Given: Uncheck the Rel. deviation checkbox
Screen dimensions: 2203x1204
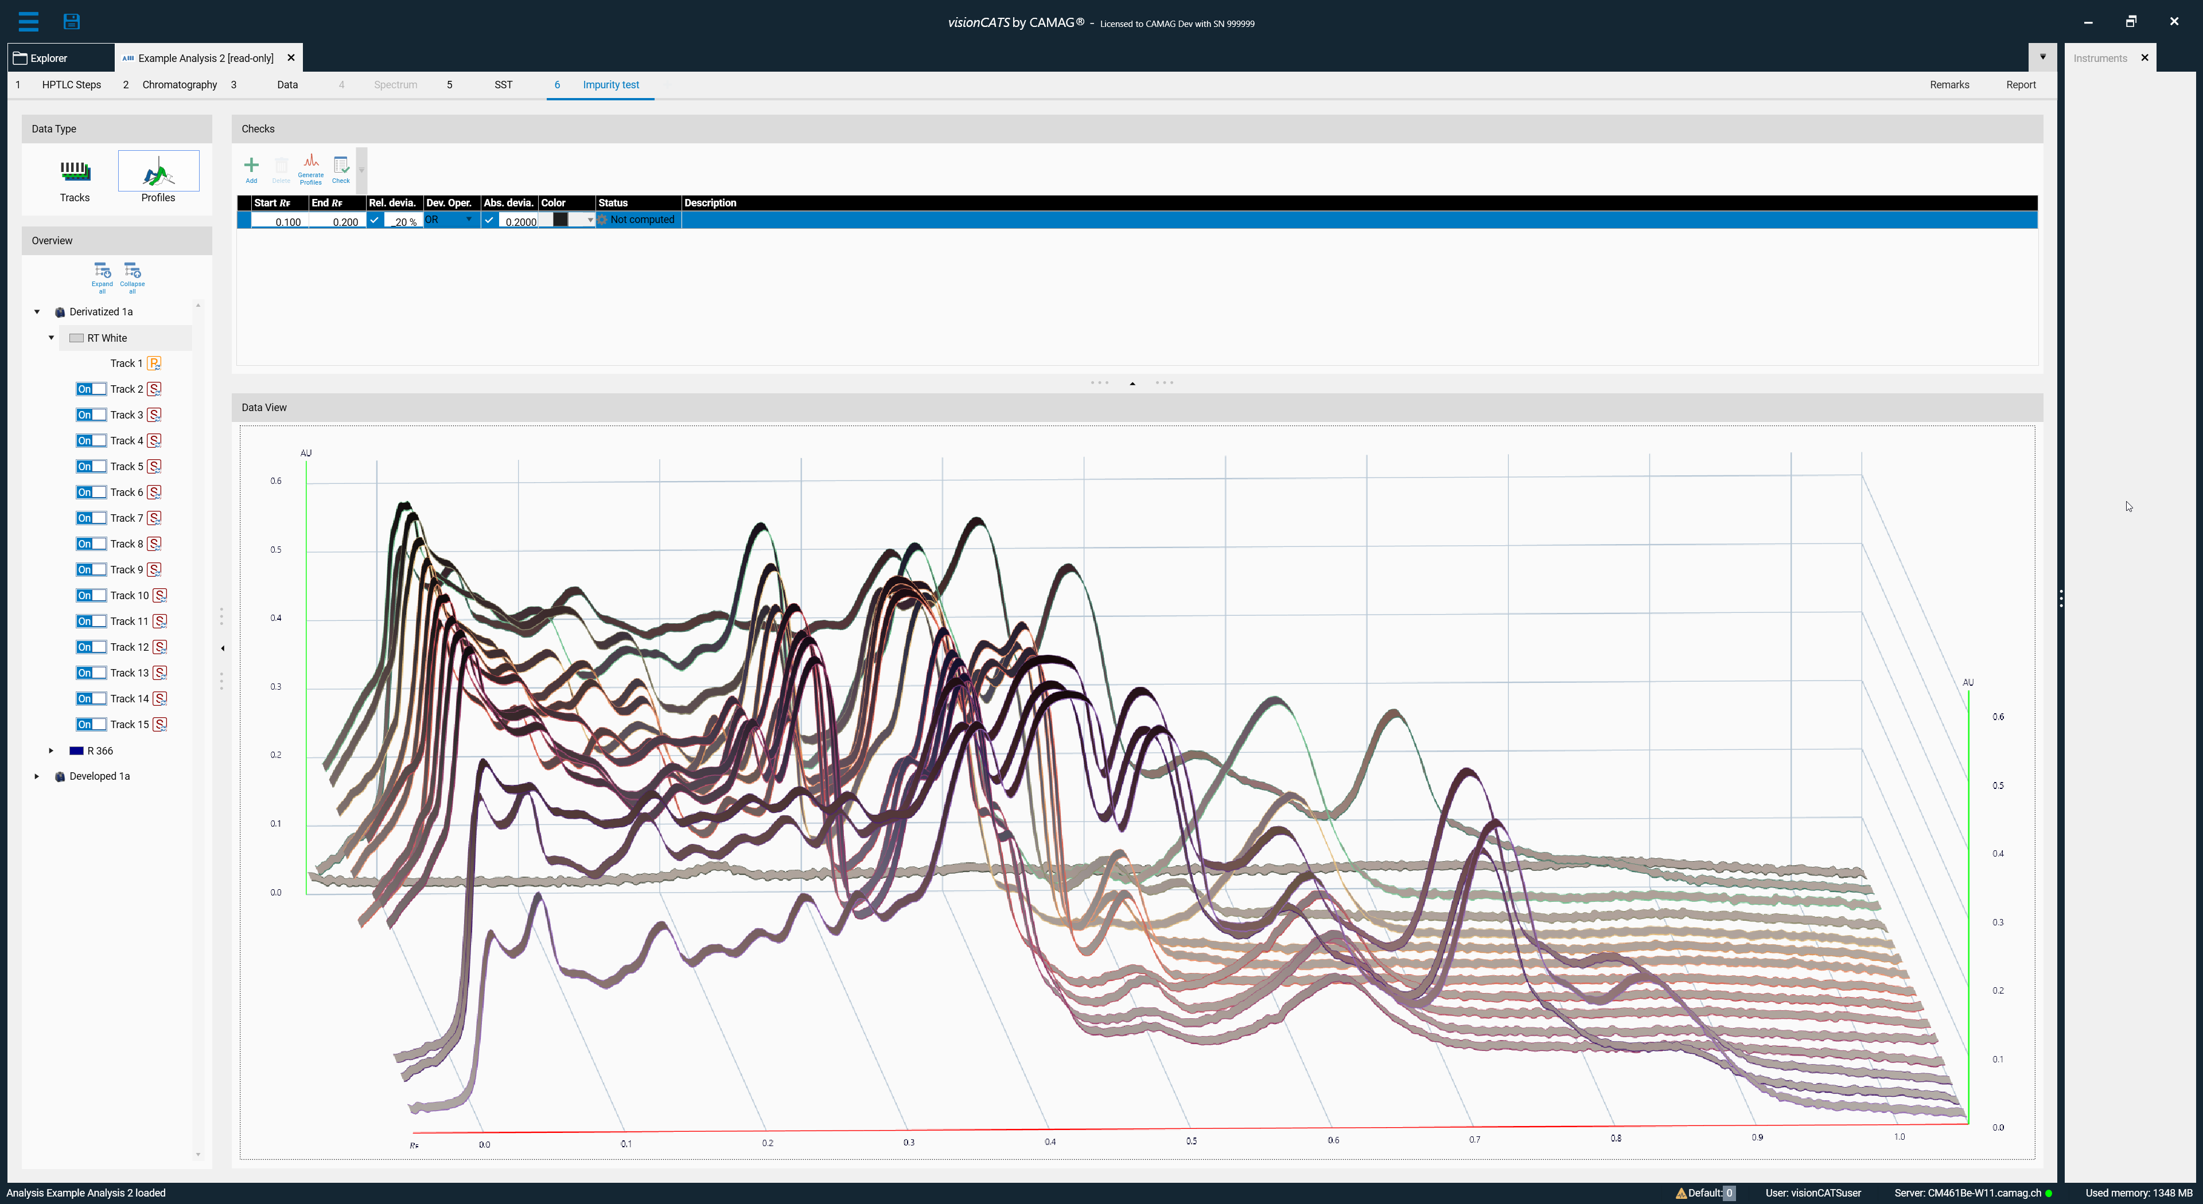Looking at the screenshot, I should (375, 221).
